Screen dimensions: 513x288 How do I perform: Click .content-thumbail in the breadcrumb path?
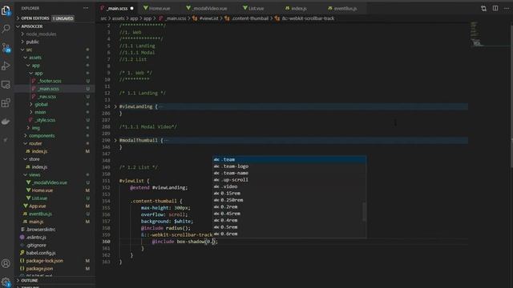250,18
